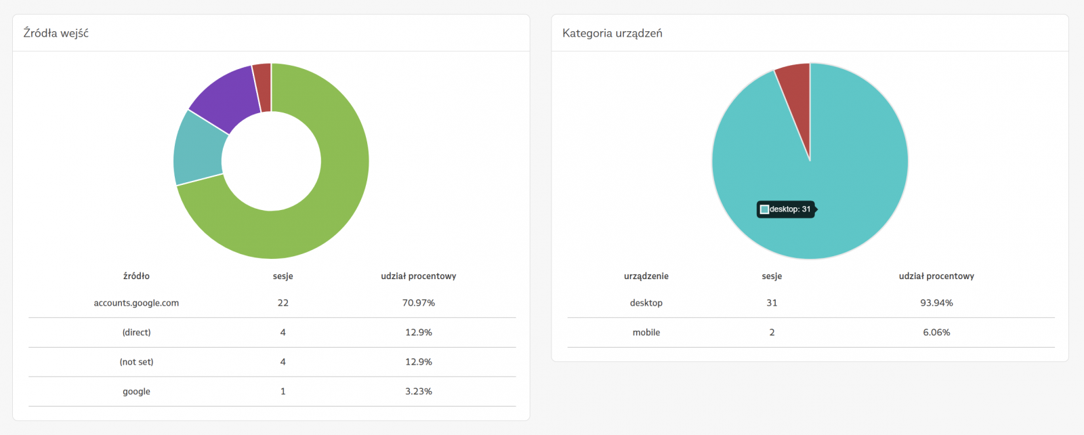Click the 'mobile' device row label

tap(646, 333)
